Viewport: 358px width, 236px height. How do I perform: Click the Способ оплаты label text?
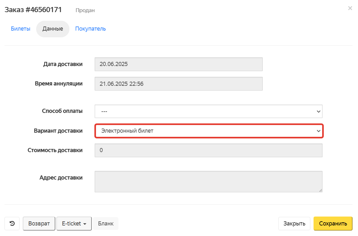coord(62,111)
